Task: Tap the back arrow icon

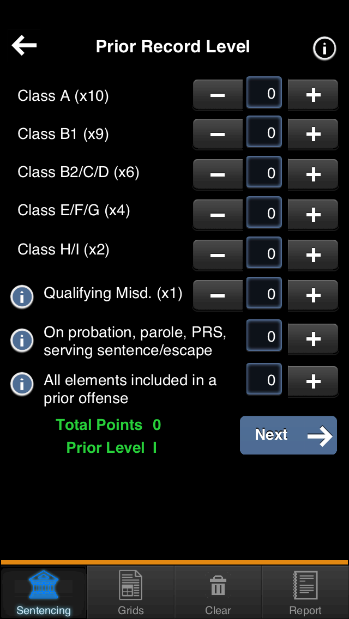Action: (24, 45)
